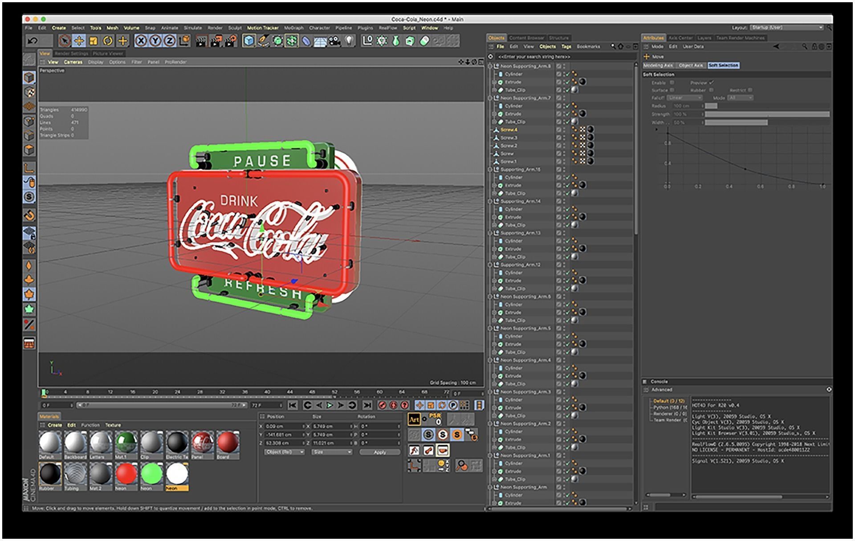
Task: Open the Subdivision Surface generators icon
Action: click(277, 41)
